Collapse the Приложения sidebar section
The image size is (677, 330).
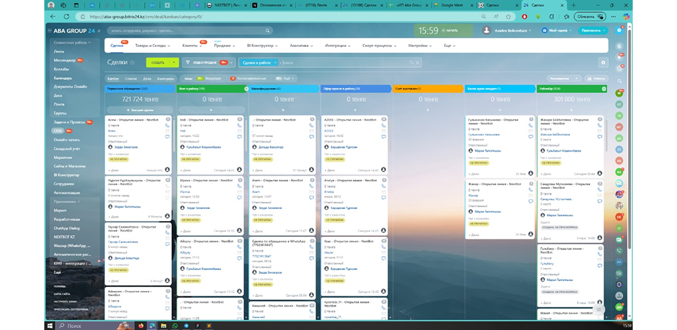click(66, 201)
